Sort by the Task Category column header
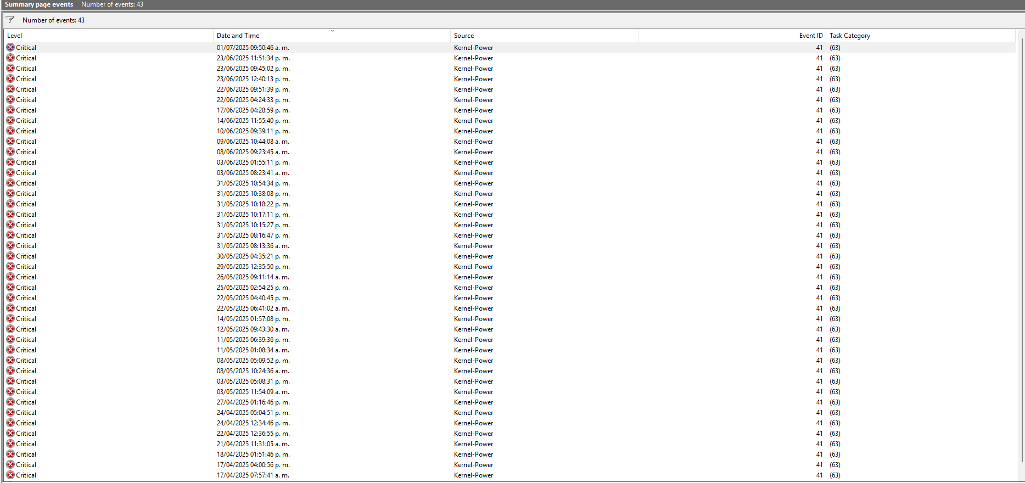1025x483 pixels. pos(921,36)
